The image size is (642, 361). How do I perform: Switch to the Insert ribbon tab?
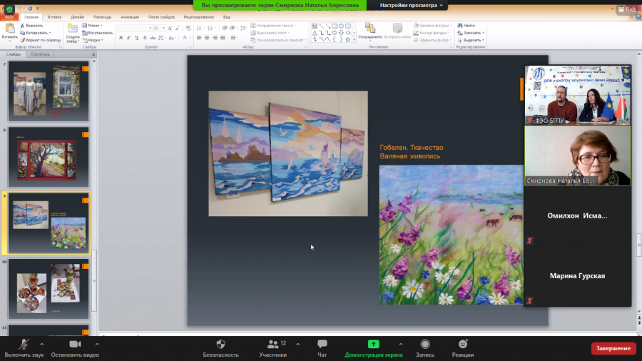(x=54, y=17)
